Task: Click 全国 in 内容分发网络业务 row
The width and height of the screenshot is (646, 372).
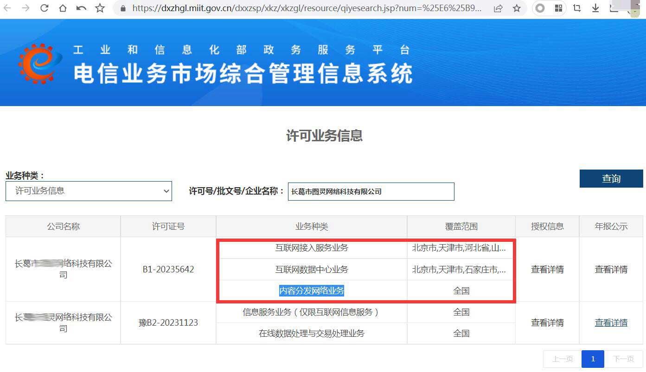Action: tap(461, 291)
